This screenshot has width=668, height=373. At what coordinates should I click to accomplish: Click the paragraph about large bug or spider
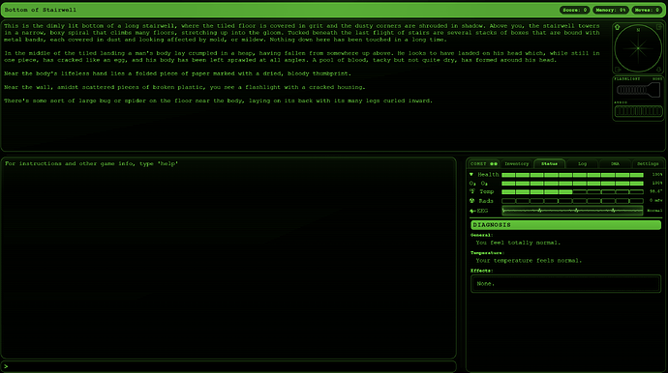pyautogui.click(x=218, y=100)
